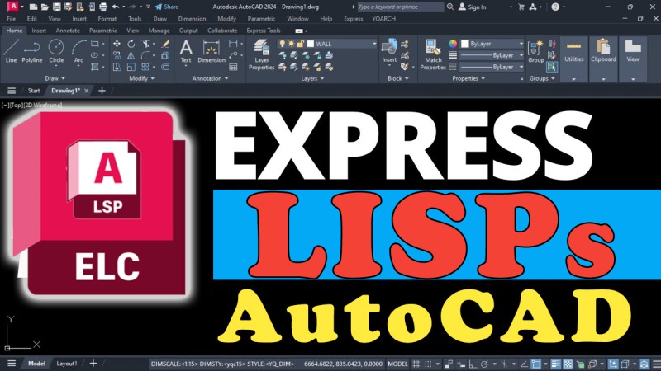Click the Table icon in Annotation panel
Viewport: 661px width, 371px height.
pos(233,67)
